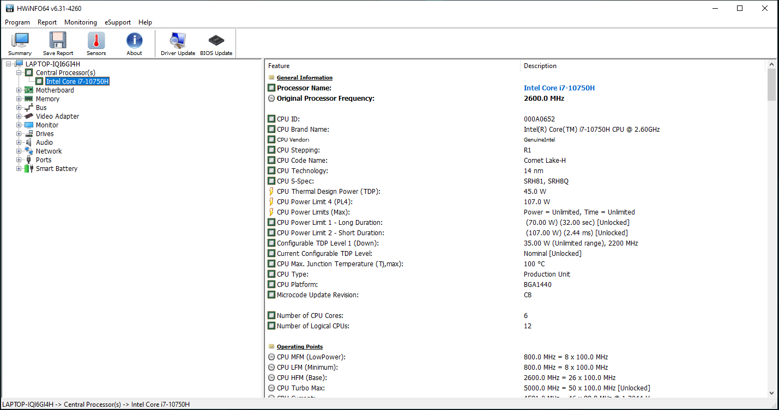Viewport: 779px width, 410px height.
Task: Launch the Driver Update icon
Action: tap(178, 41)
